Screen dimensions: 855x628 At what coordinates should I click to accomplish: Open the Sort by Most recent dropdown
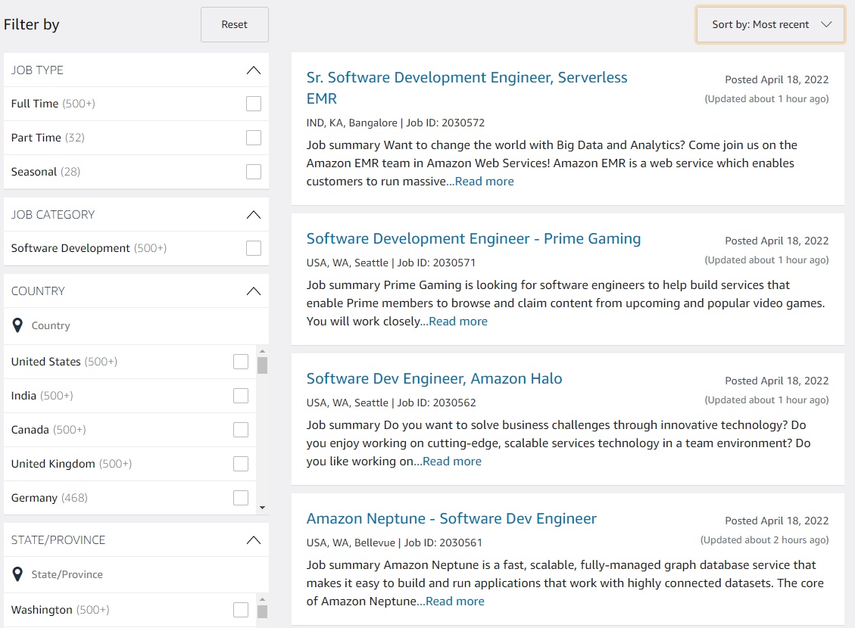point(770,25)
